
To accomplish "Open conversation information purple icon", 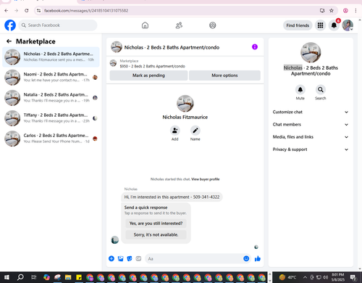I will click(255, 46).
